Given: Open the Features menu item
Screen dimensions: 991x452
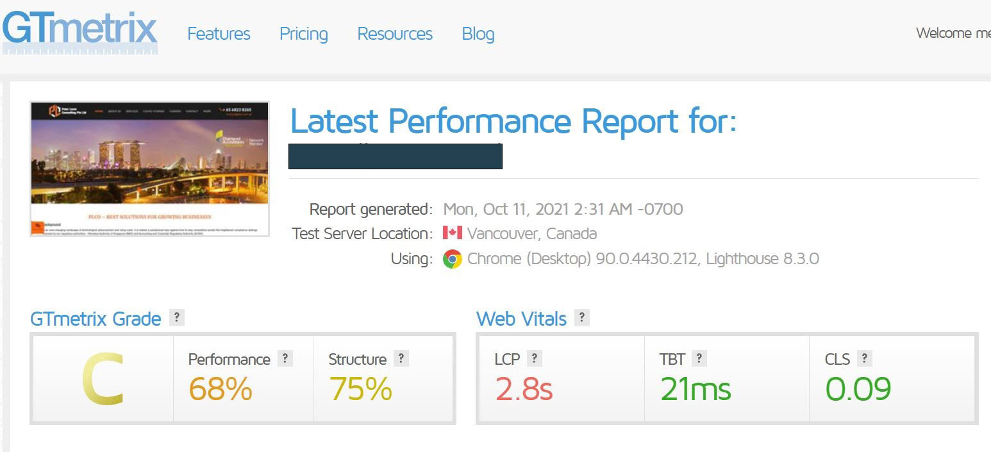Looking at the screenshot, I should (x=219, y=34).
